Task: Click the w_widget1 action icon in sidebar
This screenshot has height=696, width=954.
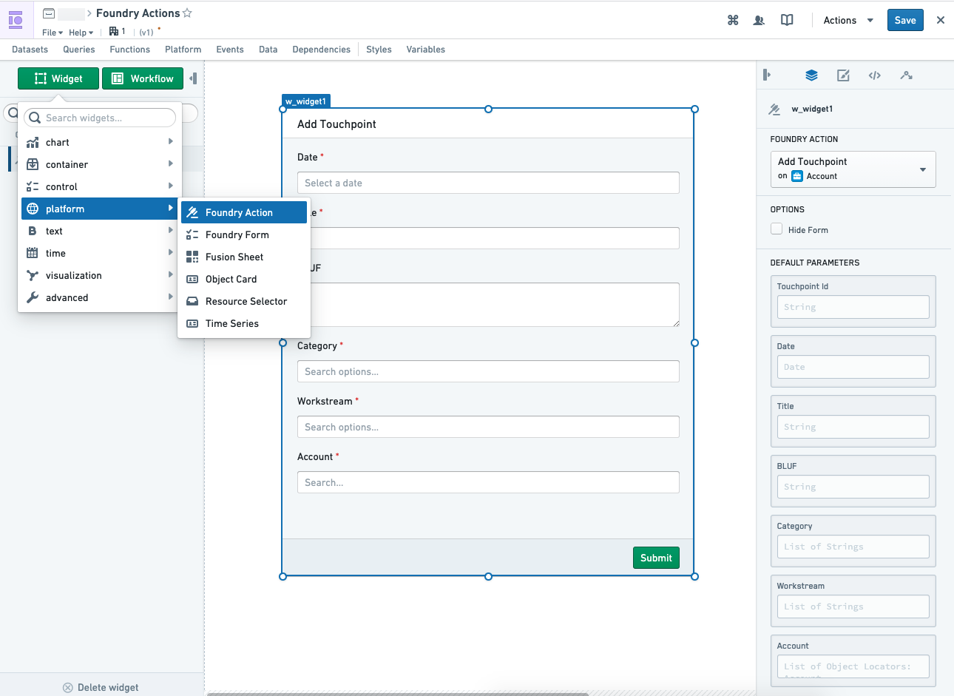Action: [774, 109]
